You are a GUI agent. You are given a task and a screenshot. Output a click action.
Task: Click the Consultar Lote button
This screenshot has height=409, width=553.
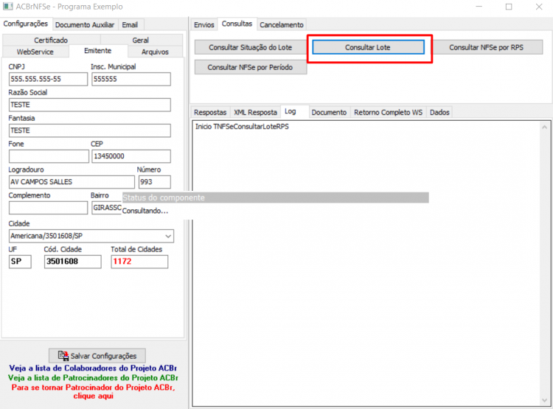click(x=368, y=47)
